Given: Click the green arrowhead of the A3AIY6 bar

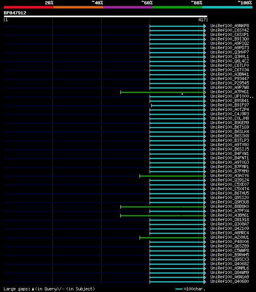Looking at the screenshot, I should [x=205, y=176].
